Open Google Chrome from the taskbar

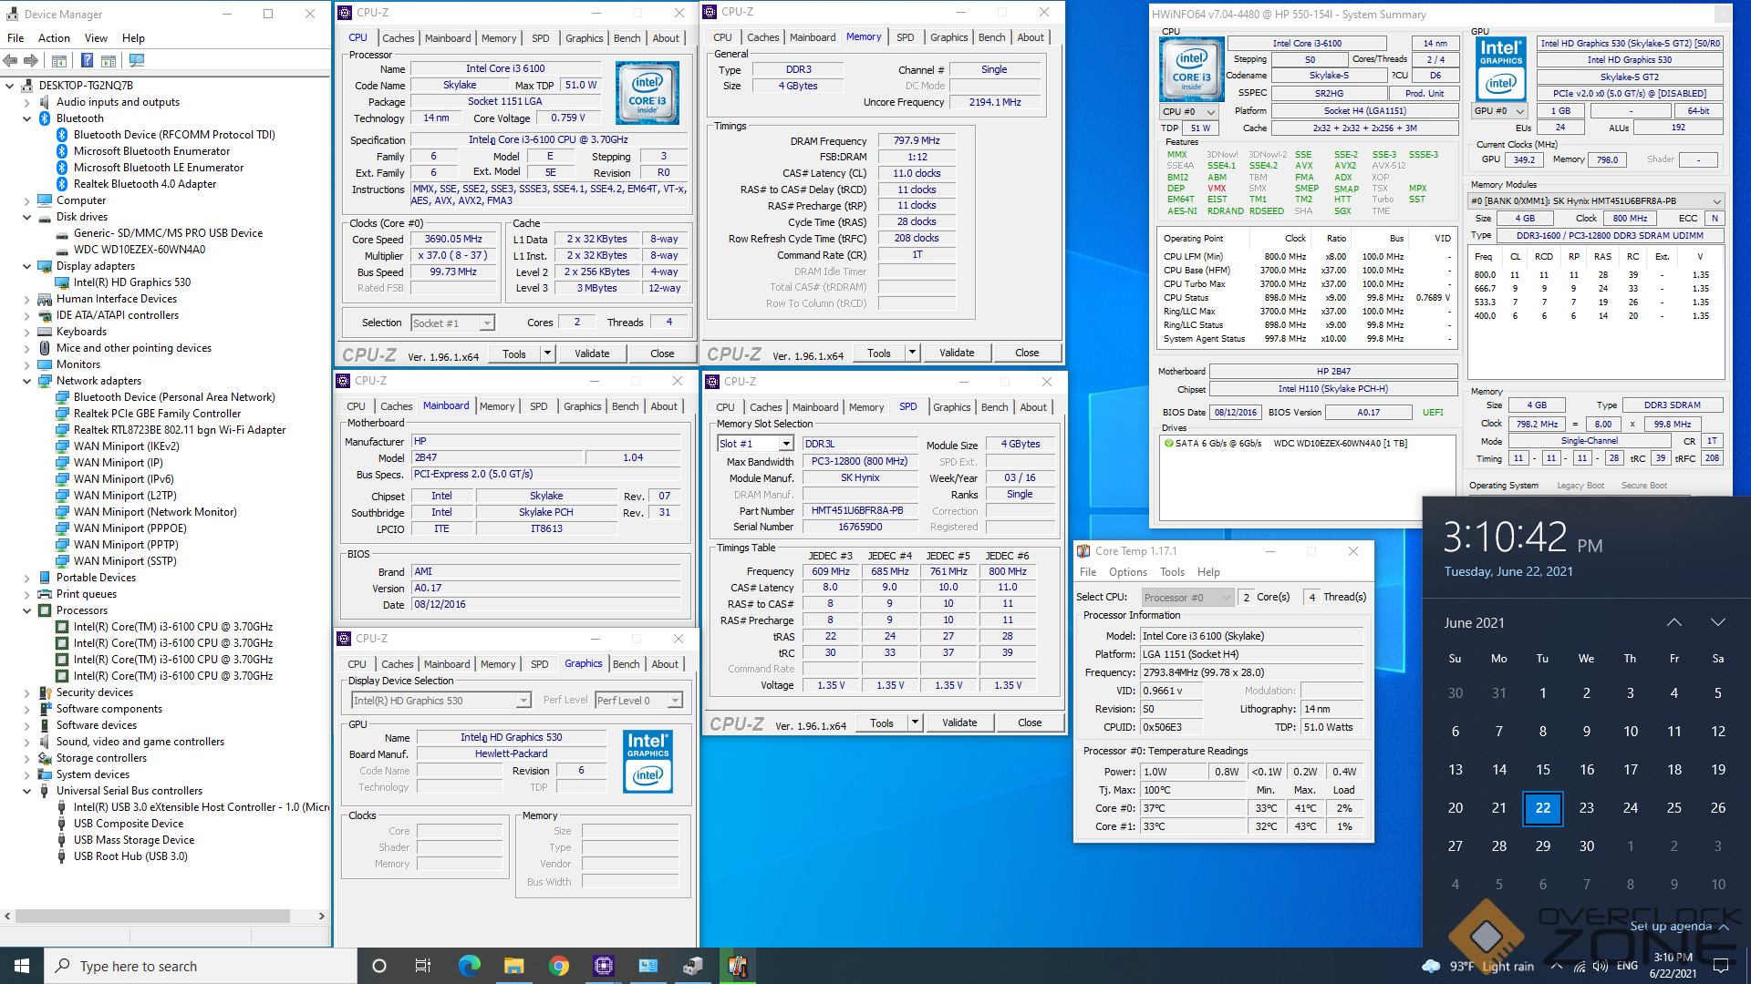(558, 966)
